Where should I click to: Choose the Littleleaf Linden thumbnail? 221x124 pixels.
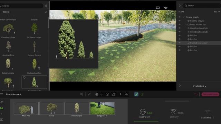(x=34, y=29)
